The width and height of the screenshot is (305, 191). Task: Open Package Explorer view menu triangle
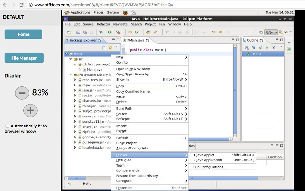coord(117,47)
